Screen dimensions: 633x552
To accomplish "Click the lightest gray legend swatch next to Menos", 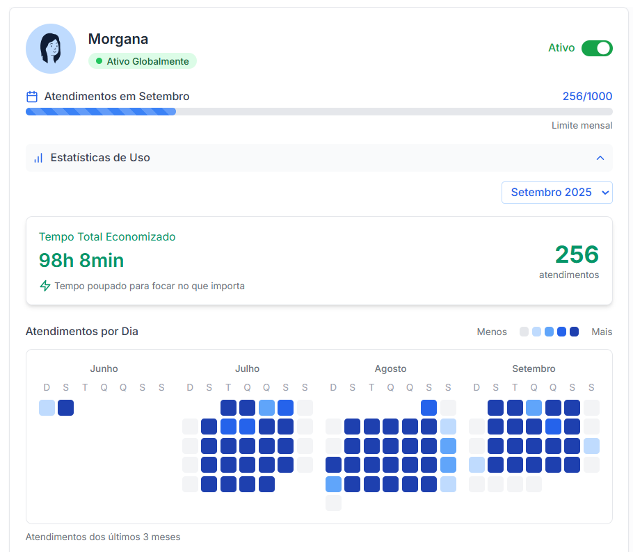I will [524, 332].
